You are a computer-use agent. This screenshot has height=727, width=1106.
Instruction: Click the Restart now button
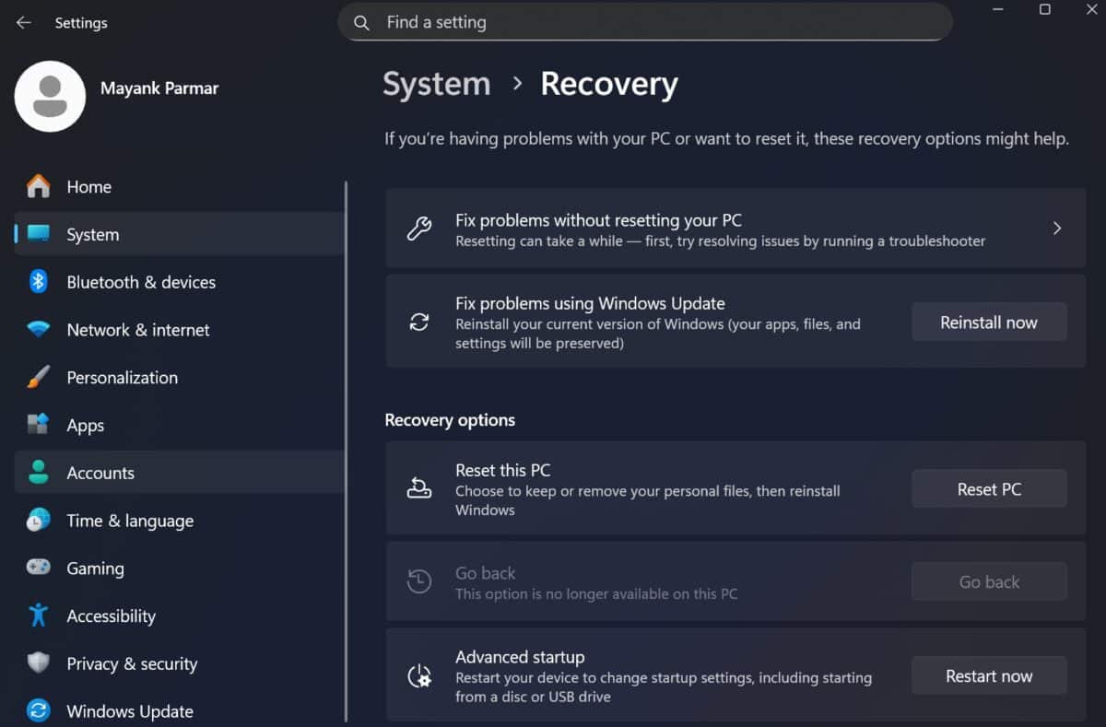point(989,675)
